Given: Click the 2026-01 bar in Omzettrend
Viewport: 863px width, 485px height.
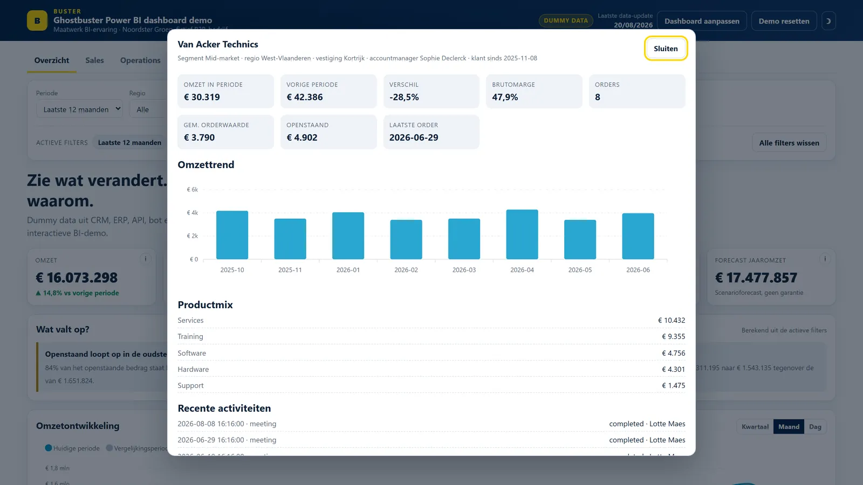Looking at the screenshot, I should (348, 235).
